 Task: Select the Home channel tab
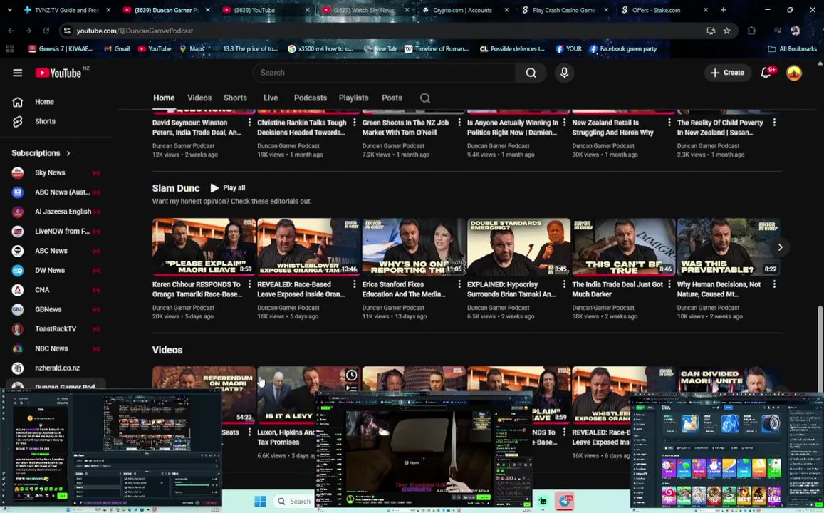coord(163,98)
